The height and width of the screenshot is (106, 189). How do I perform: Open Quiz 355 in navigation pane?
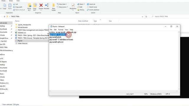3,44
